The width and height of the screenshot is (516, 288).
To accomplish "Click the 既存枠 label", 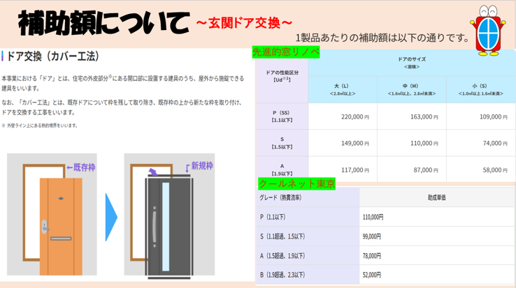I will click(84, 167).
